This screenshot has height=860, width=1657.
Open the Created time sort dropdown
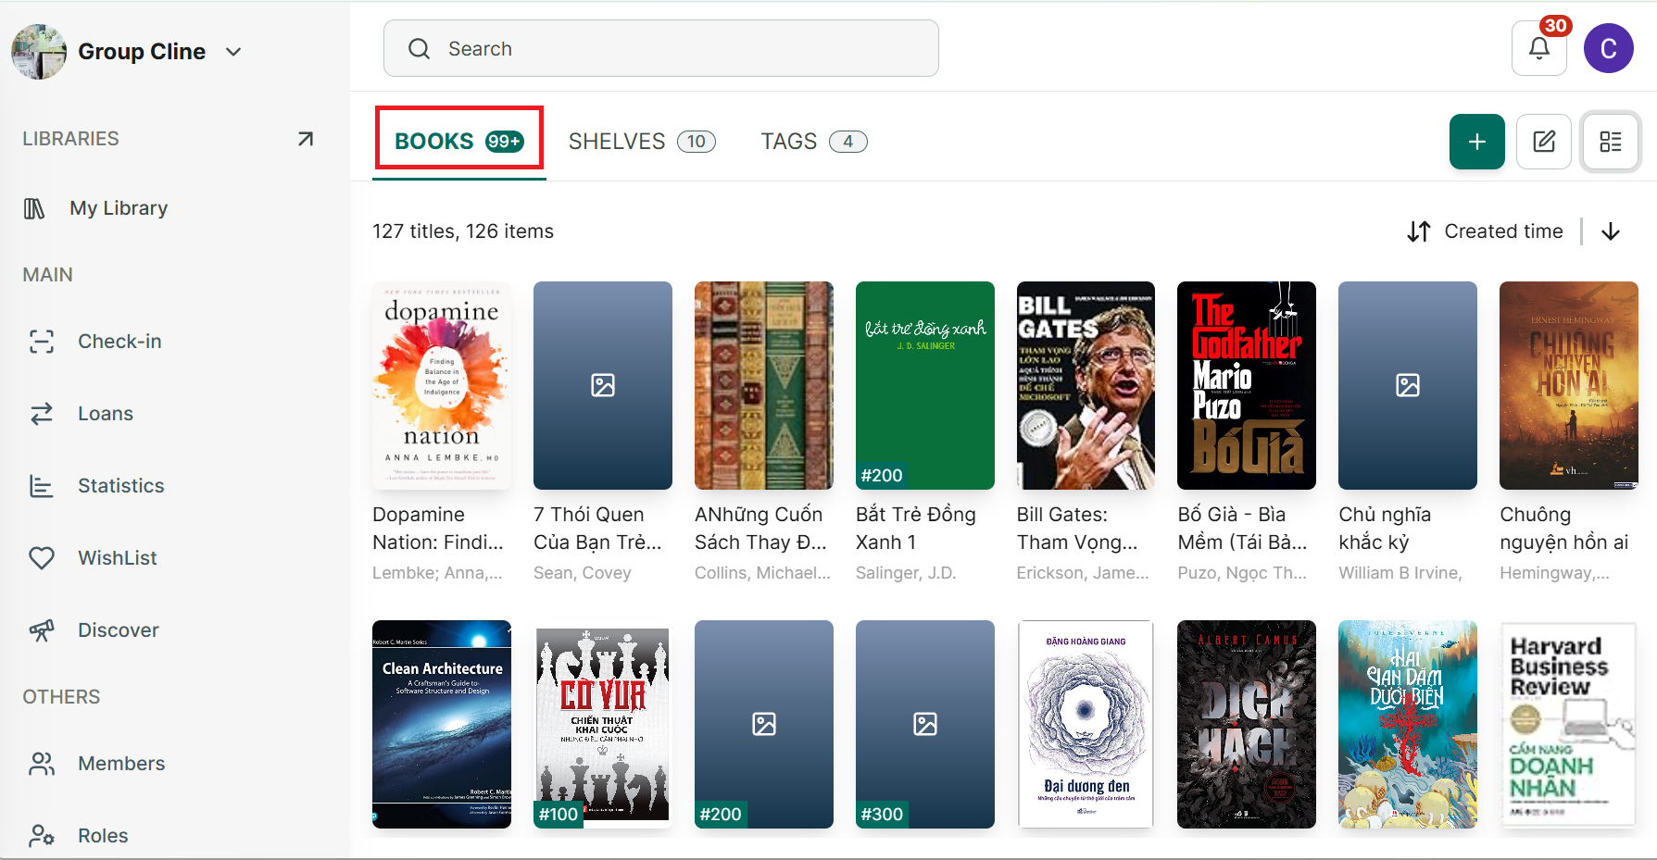[x=1484, y=231]
